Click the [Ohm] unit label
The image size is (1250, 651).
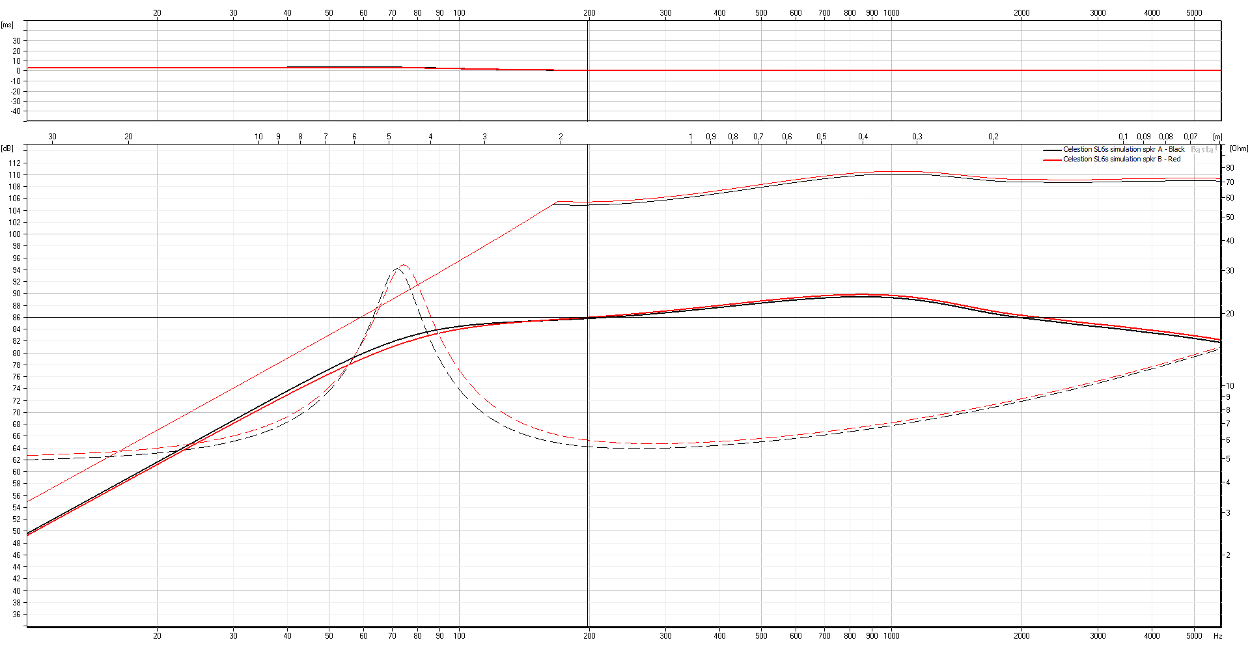pyautogui.click(x=1239, y=148)
